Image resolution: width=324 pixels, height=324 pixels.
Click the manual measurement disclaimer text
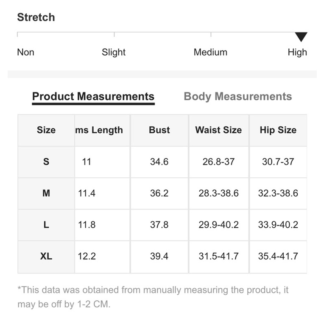(153, 297)
